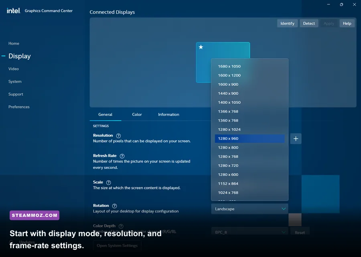The image size is (361, 257).
Task: Choose 1280 x 1024 resolution
Action: [x=249, y=130]
